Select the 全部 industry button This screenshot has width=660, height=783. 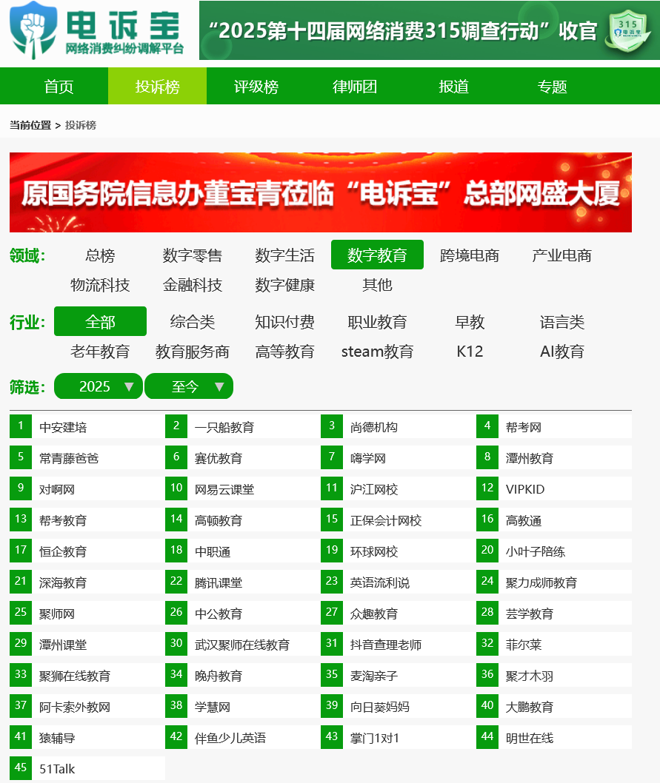(x=100, y=322)
